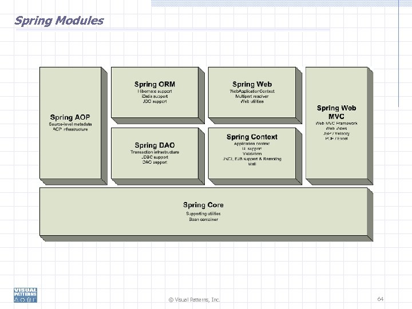Select the 'JDO support' line

point(154,101)
